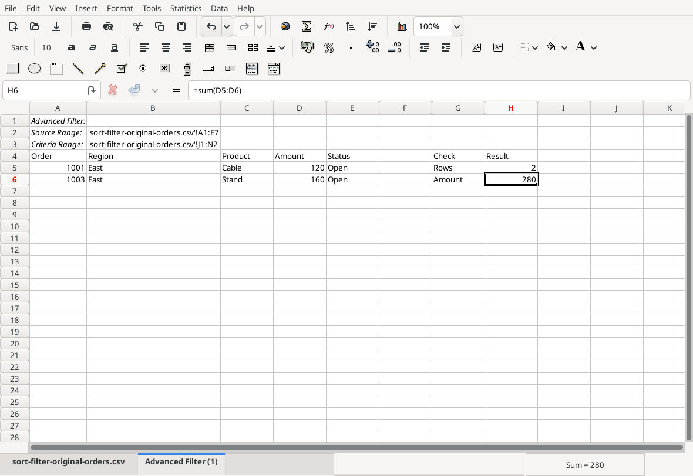Image resolution: width=693 pixels, height=476 pixels.
Task: Open the Insert menu
Action: click(86, 8)
